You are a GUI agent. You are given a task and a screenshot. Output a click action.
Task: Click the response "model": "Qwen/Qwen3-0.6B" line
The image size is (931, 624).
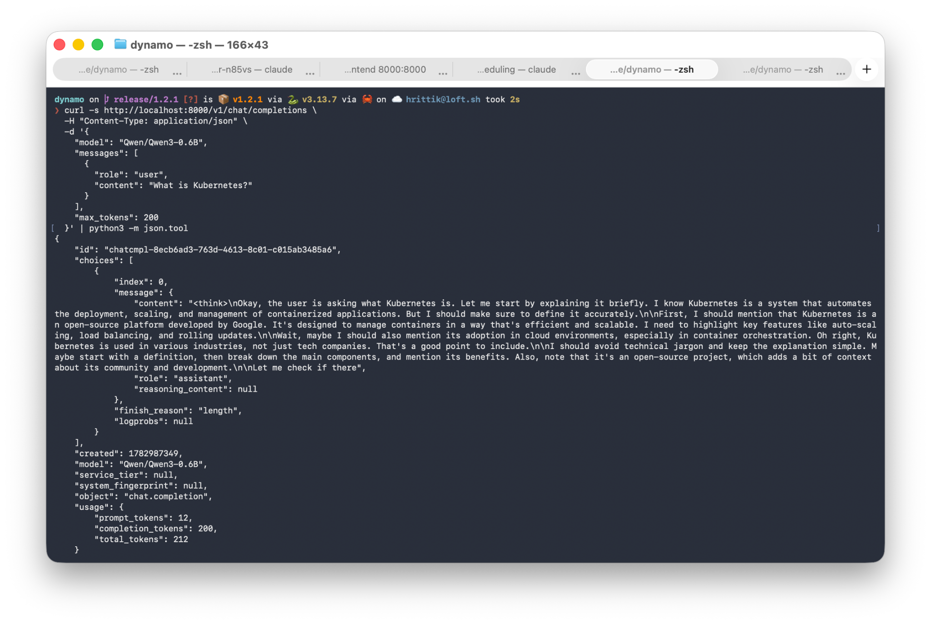coord(141,464)
